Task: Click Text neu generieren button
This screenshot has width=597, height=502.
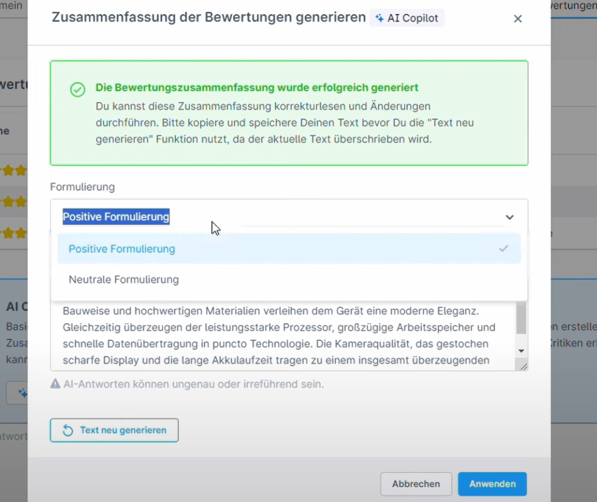Action: click(114, 430)
